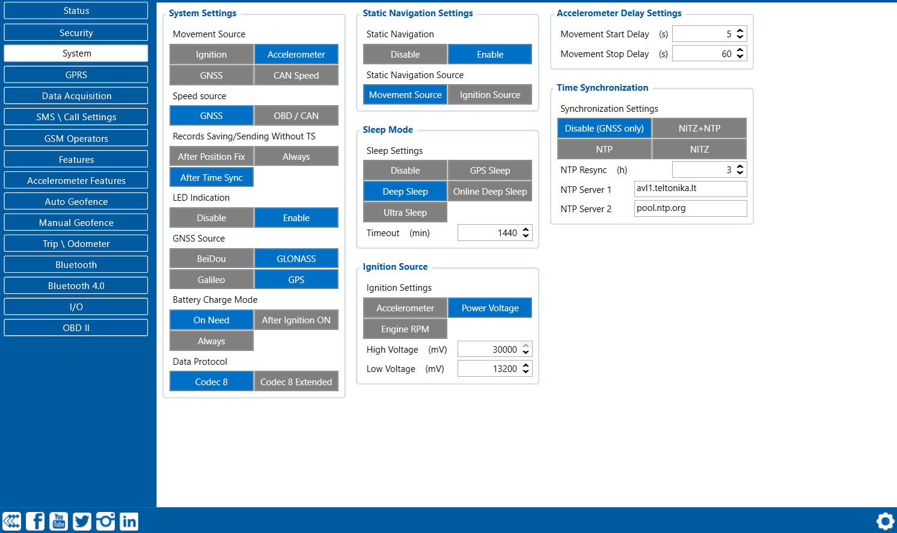Click the LinkedIn icon
Image resolution: width=897 pixels, height=533 pixels.
129,521
